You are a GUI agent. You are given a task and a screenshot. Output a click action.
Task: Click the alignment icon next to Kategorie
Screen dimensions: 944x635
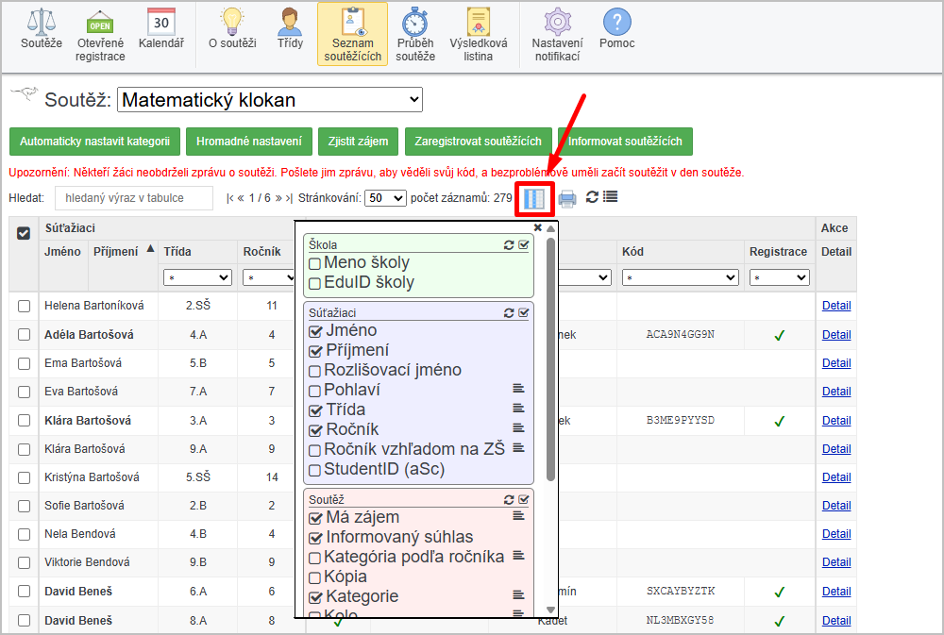point(518,595)
